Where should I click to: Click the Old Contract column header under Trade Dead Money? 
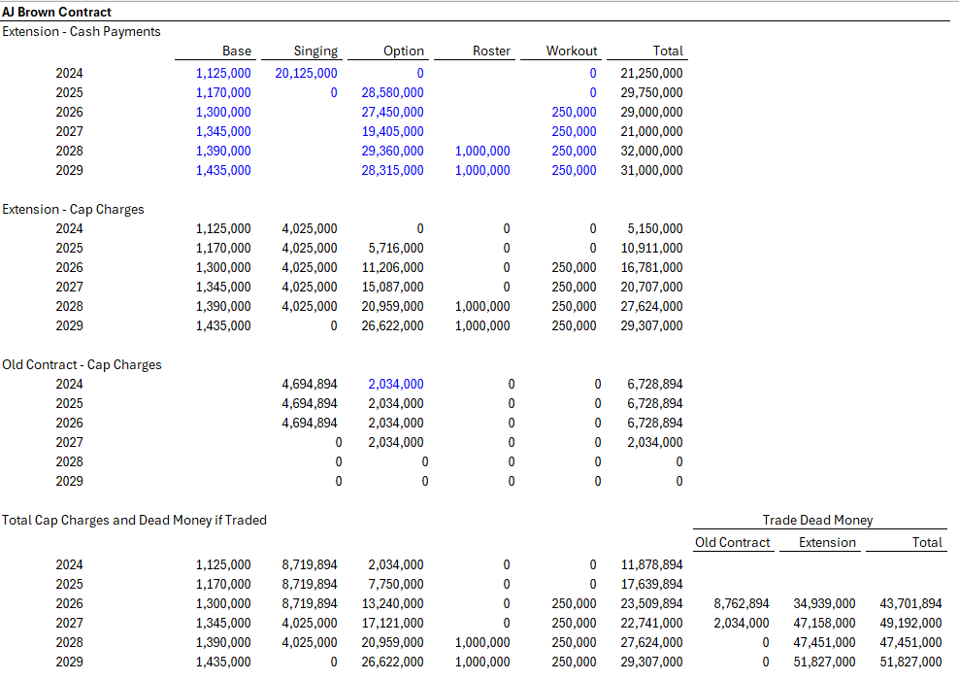pyautogui.click(x=733, y=542)
